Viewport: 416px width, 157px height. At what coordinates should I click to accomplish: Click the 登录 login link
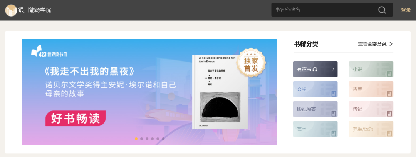pyautogui.click(x=406, y=10)
